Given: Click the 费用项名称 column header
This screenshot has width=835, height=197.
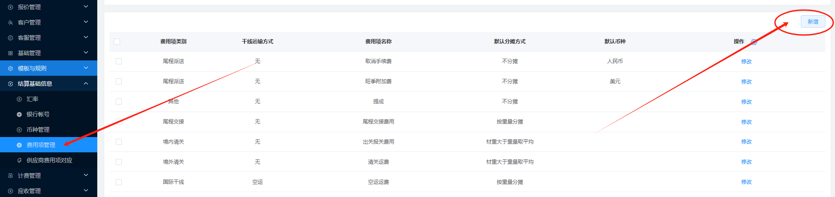Looking at the screenshot, I should 378,42.
